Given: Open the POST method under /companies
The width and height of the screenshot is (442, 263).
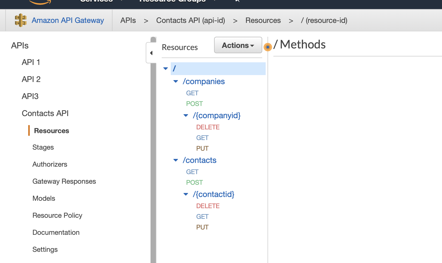Looking at the screenshot, I should point(194,104).
